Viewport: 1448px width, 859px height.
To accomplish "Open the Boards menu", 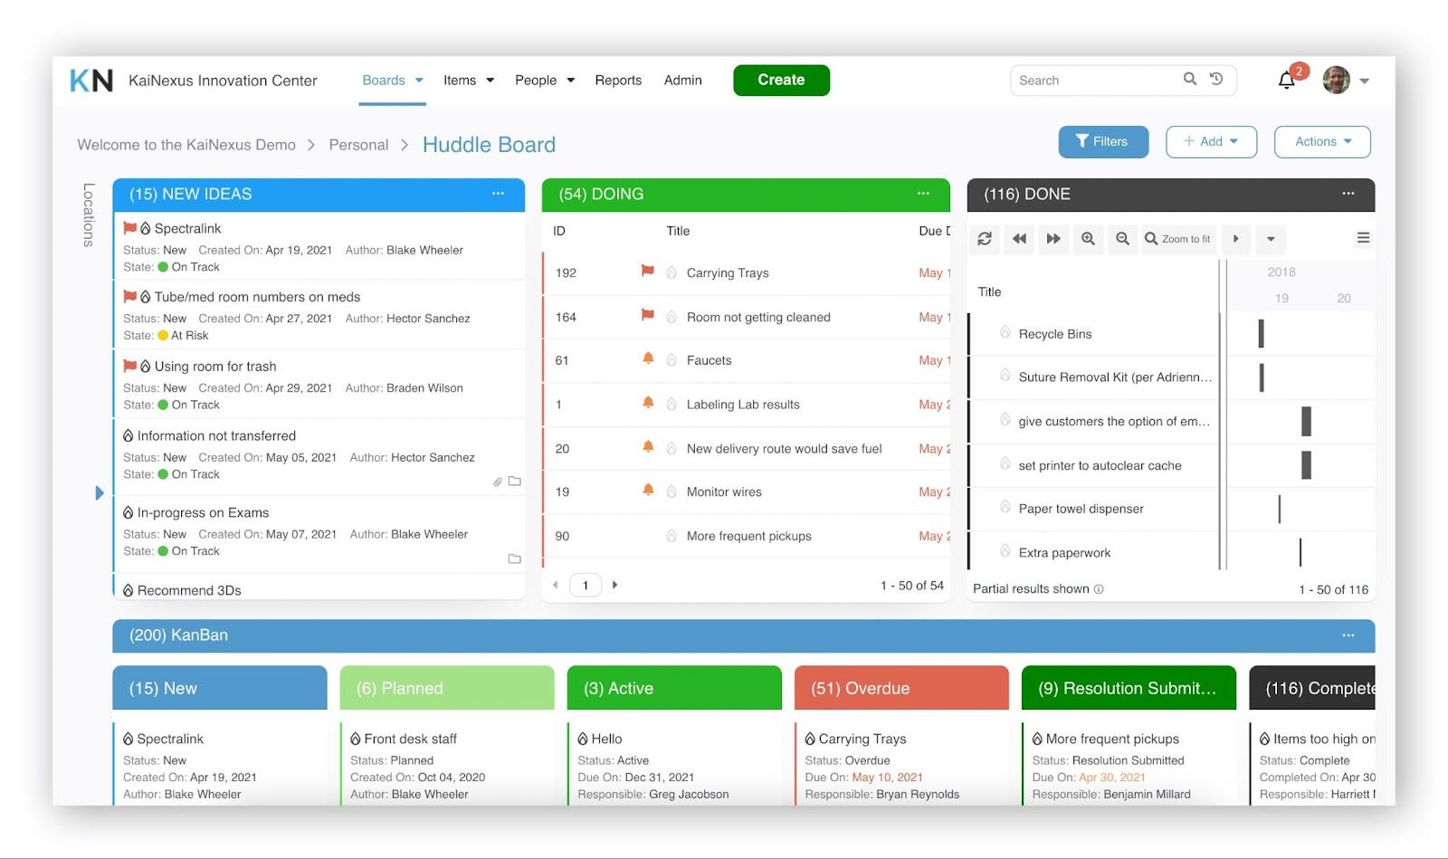I will pyautogui.click(x=392, y=81).
